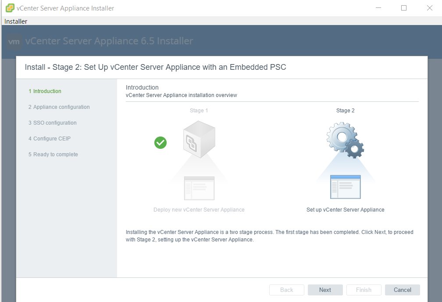442x302 pixels.
Task: Click the Stage 2 blue window thumbnail
Action: click(x=346, y=187)
